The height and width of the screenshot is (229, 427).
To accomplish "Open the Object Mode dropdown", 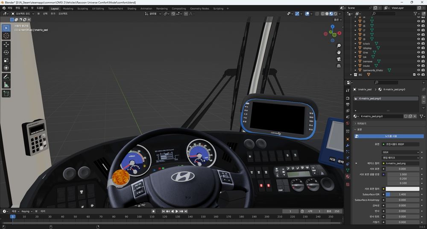I will click(x=23, y=14).
